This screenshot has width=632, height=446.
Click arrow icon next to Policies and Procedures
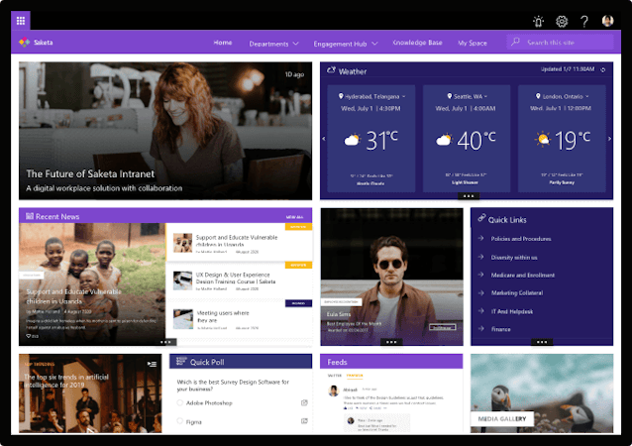click(480, 238)
